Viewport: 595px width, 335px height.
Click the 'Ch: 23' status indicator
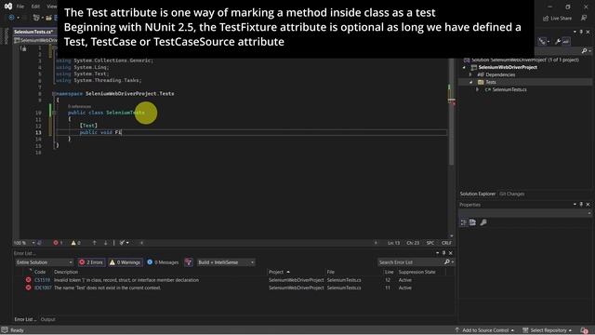[x=413, y=243]
